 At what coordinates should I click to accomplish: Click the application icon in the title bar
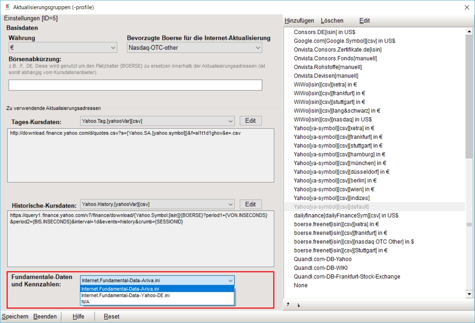coord(8,7)
